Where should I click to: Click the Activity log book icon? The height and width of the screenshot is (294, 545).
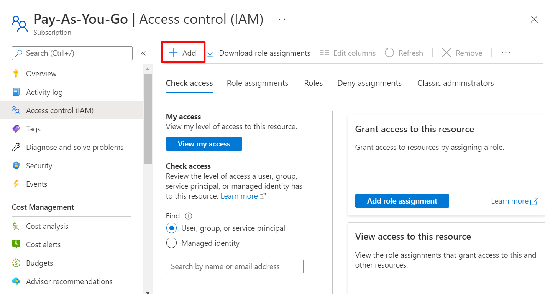pos(16,92)
